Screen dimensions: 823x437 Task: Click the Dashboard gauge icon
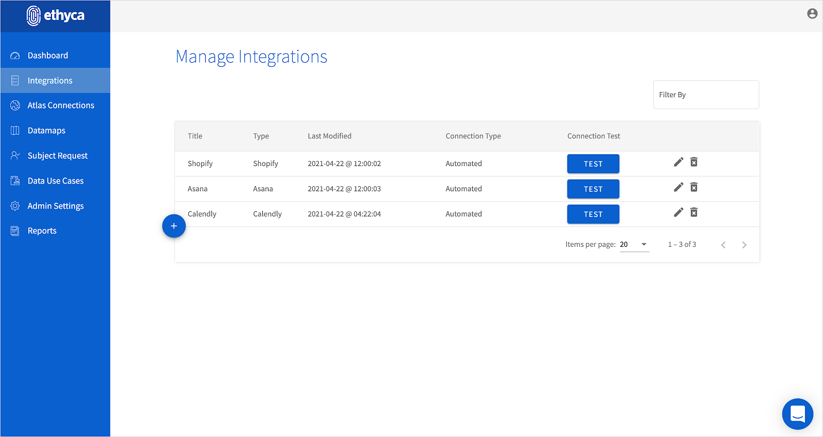15,56
